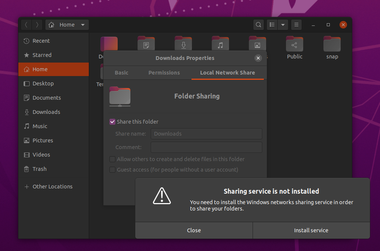The image size is (380, 251).
Task: Open the snap folder icon
Action: (332, 44)
